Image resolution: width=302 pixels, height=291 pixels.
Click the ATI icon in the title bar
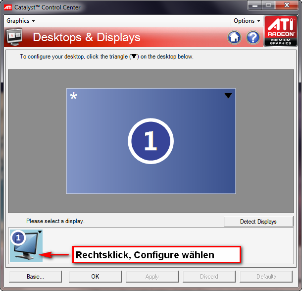[8, 7]
